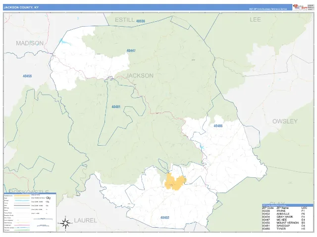This screenshot has height=237, width=317.
Task: Click the MADISON county label
Action: tap(30, 43)
